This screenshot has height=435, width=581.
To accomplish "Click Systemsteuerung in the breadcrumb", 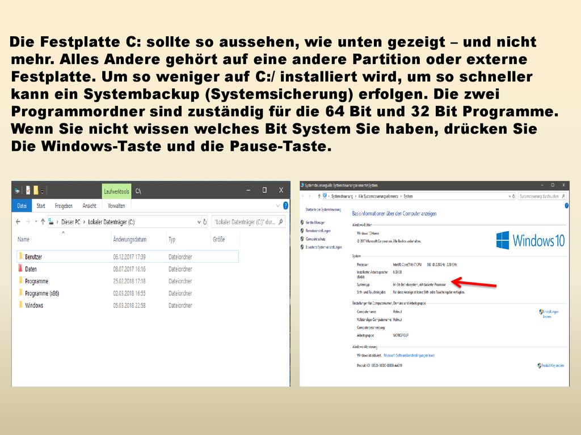I will (342, 197).
